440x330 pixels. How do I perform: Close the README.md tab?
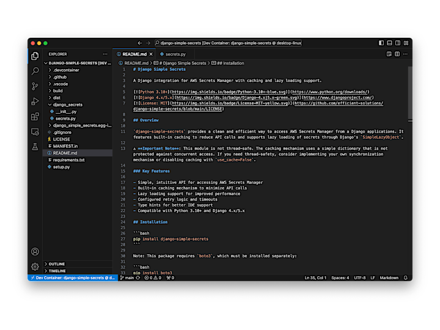(x=151, y=54)
